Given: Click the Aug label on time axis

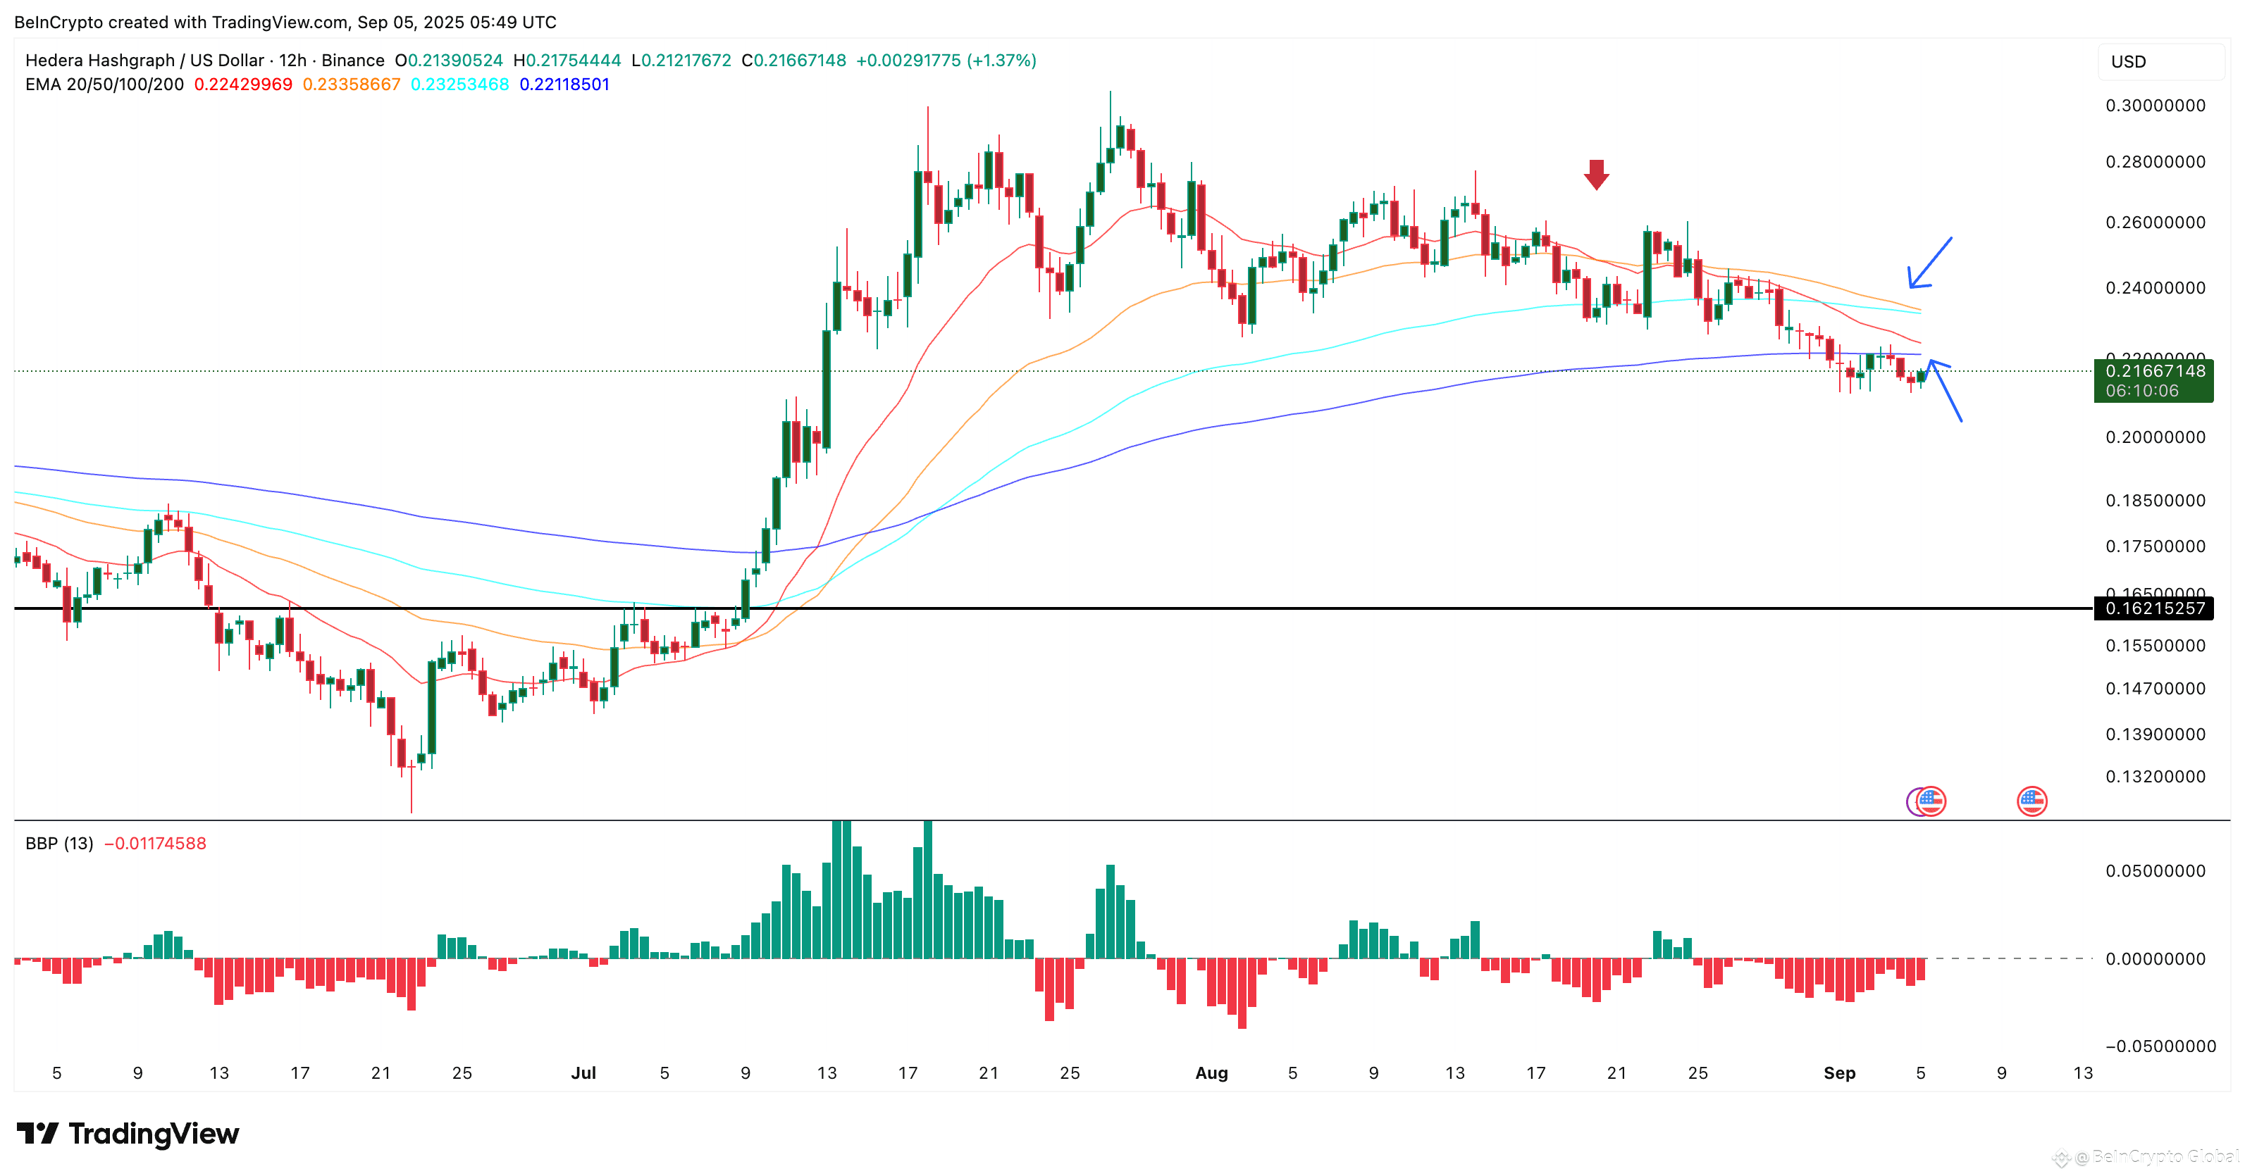Looking at the screenshot, I should tap(1211, 1073).
